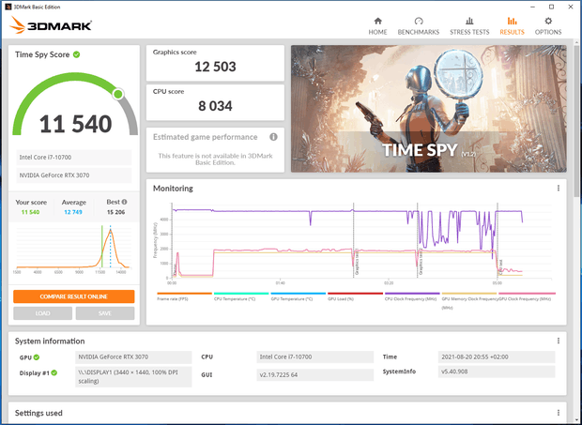Click the Settings used section header
582x425 pixels.
click(x=38, y=413)
